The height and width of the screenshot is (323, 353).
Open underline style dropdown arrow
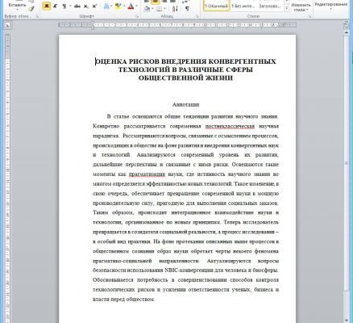point(70,6)
